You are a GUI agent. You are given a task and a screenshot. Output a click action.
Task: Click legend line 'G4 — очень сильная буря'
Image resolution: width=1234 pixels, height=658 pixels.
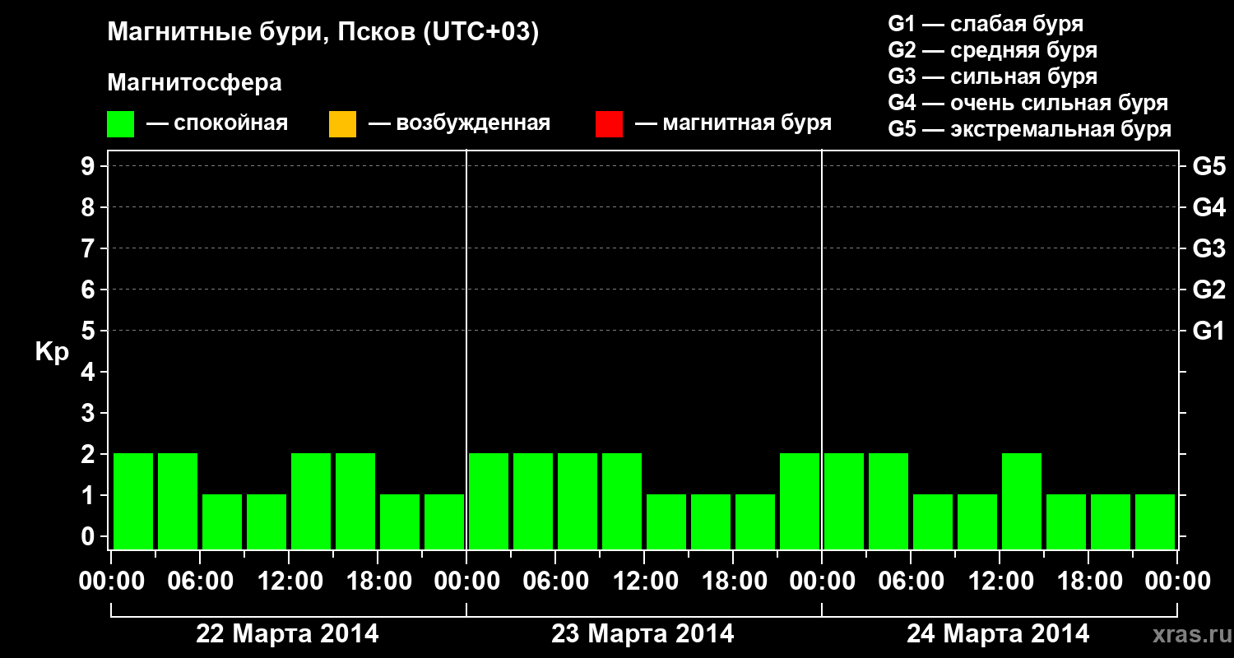tap(1028, 103)
